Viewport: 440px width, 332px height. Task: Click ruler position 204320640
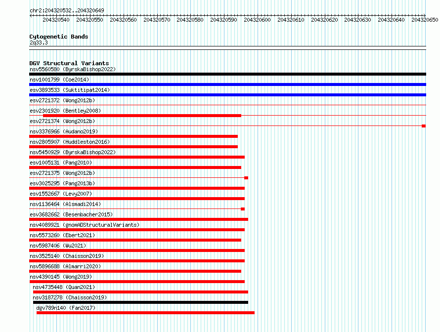[x=391, y=20]
